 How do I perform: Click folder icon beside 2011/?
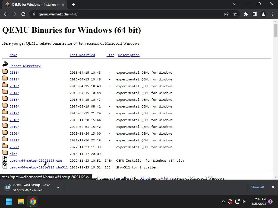pyautogui.click(x=5, y=71)
